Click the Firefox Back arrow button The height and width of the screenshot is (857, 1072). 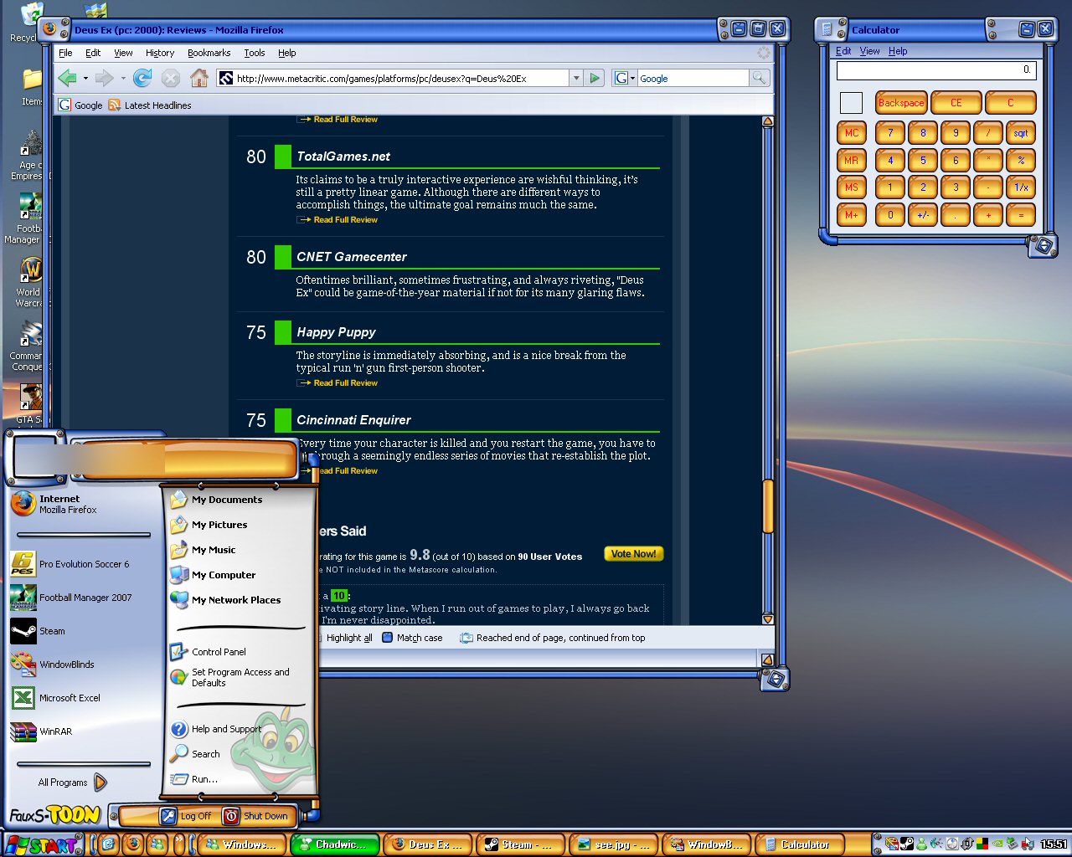coord(67,79)
